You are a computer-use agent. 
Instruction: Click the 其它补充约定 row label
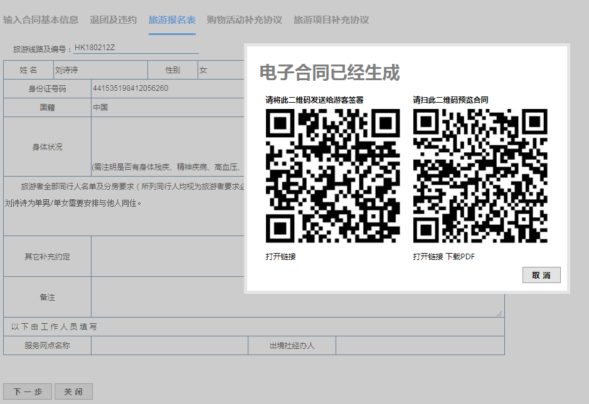pyautogui.click(x=47, y=257)
